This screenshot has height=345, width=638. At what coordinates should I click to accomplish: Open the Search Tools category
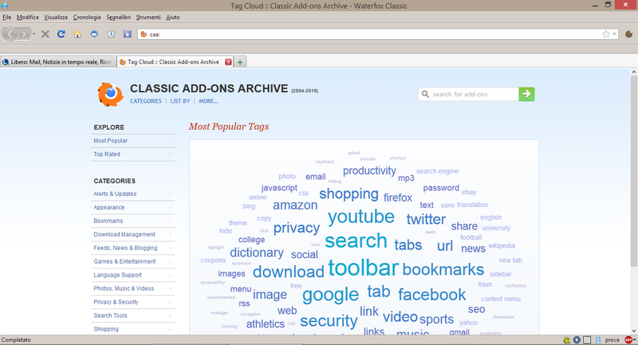pyautogui.click(x=132, y=316)
